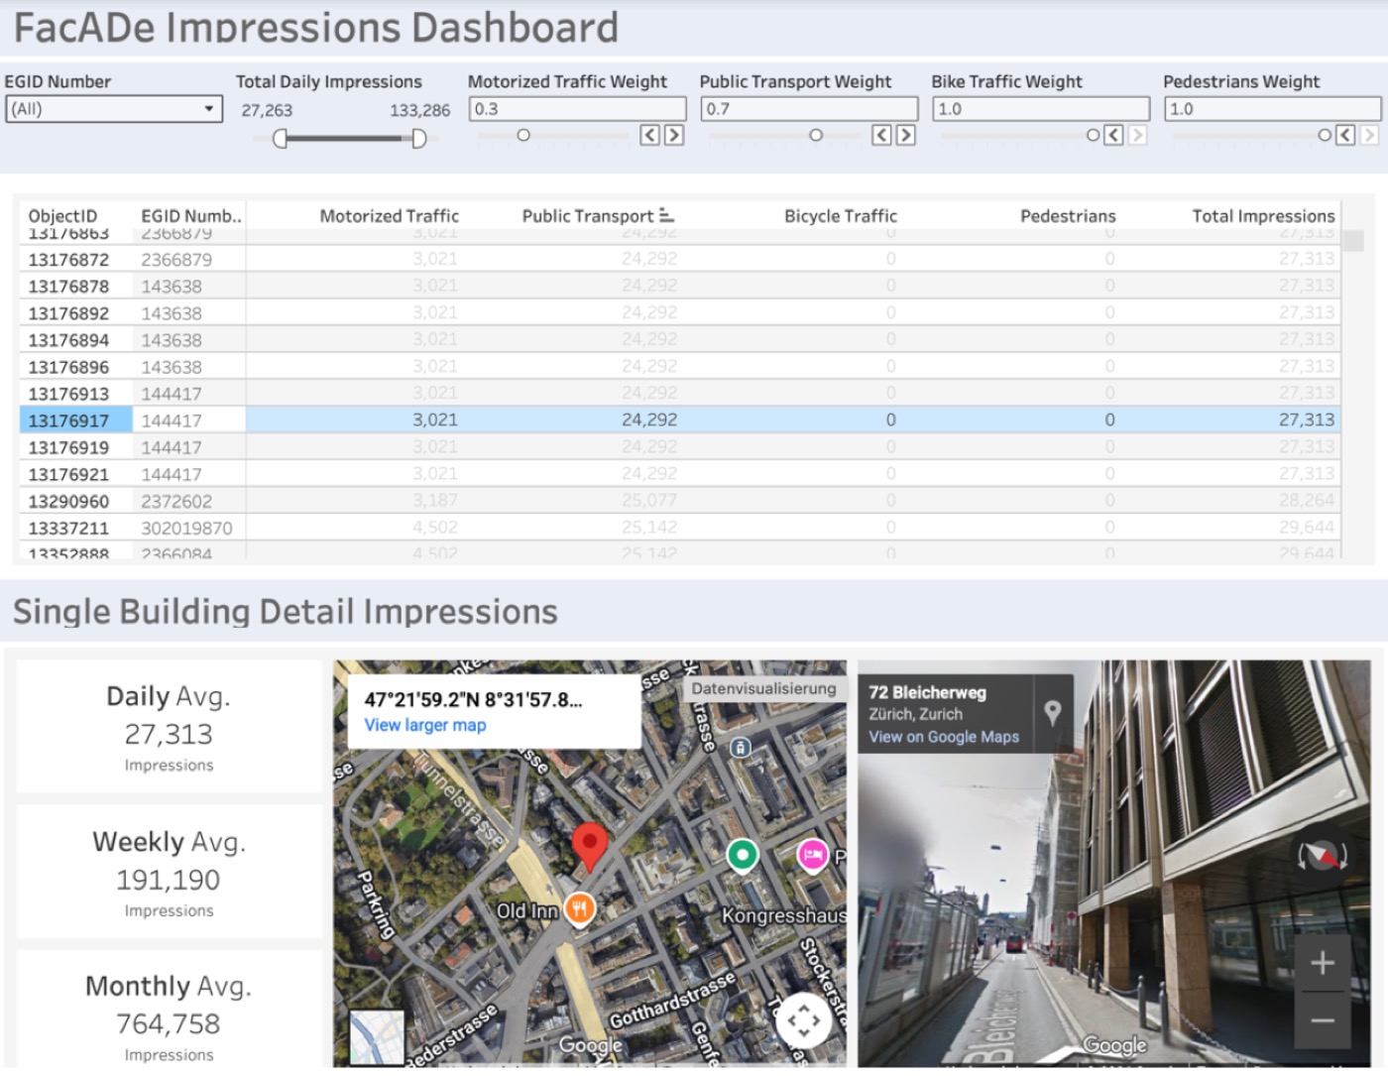
Task: Select row with ObjectID 13176872
Action: pyautogui.click(x=680, y=259)
